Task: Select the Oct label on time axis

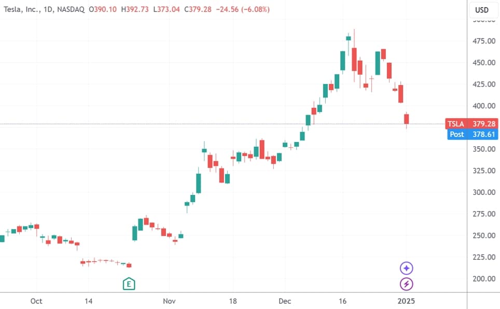Action: [x=36, y=301]
